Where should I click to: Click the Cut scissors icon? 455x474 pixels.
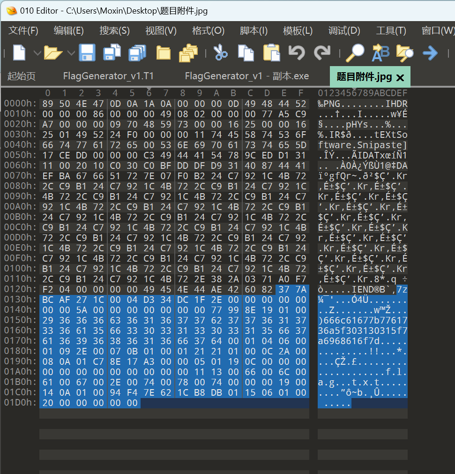coord(221,53)
